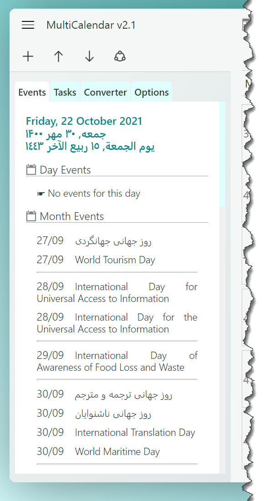Click the events list vertical scrollbar

(x=222, y=154)
